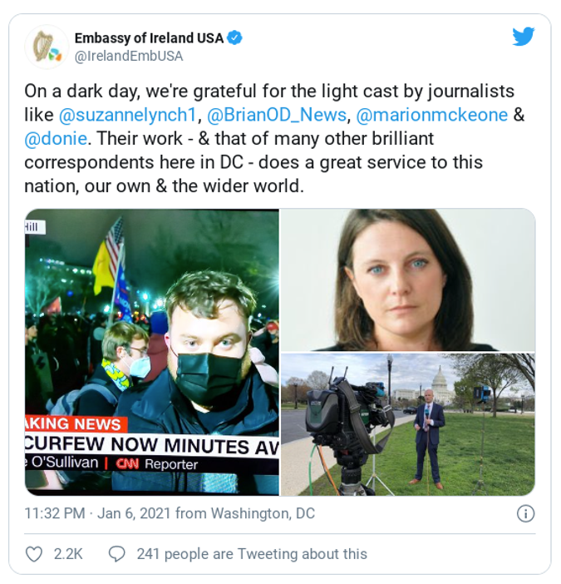Open @BrianOD_News mention link
This screenshot has height=584, width=561.
coord(277,115)
